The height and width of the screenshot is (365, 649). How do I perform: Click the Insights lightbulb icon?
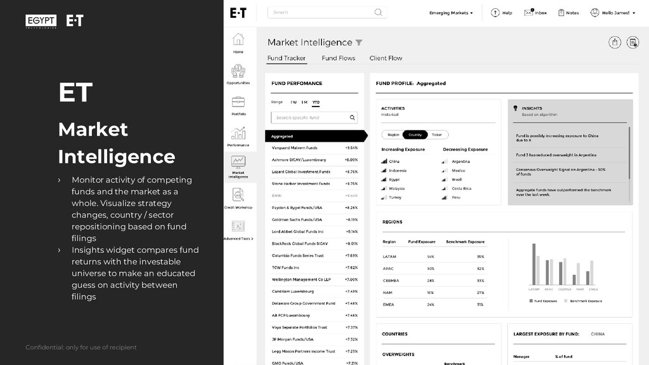(515, 108)
